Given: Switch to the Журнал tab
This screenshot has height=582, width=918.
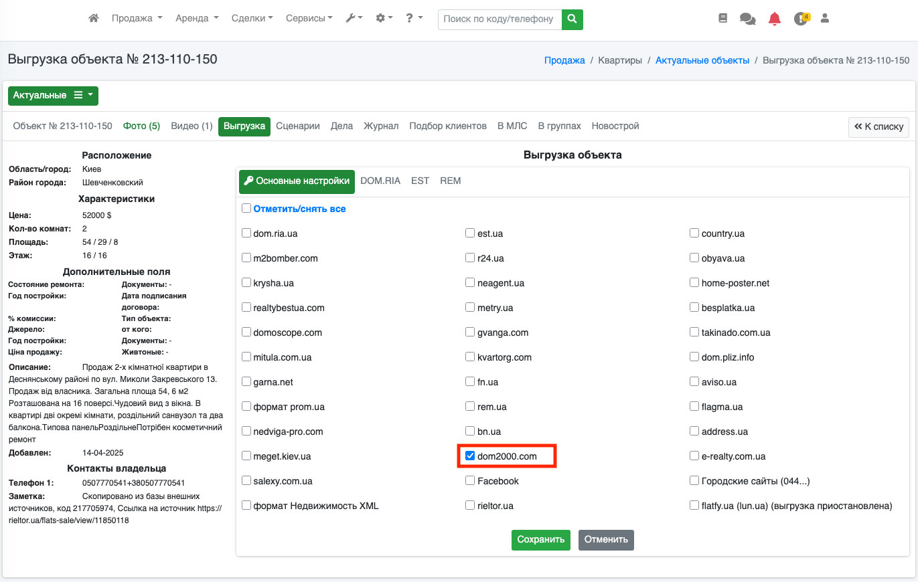Looking at the screenshot, I should 380,126.
